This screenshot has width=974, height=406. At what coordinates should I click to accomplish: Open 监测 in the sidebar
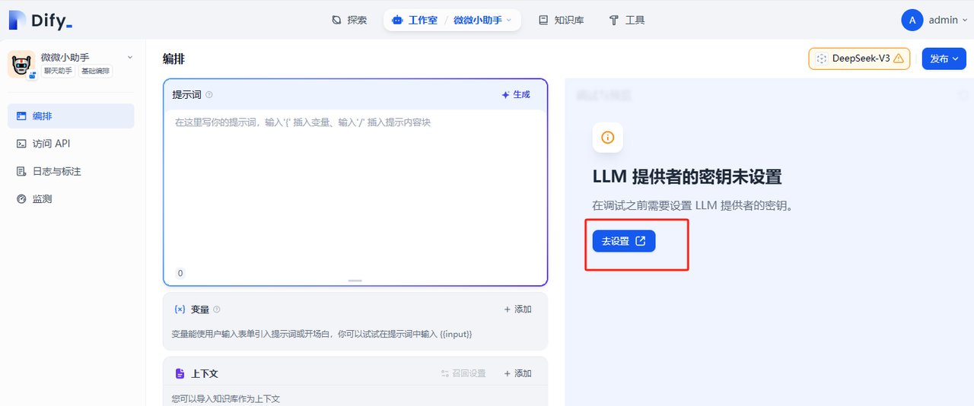point(71,198)
